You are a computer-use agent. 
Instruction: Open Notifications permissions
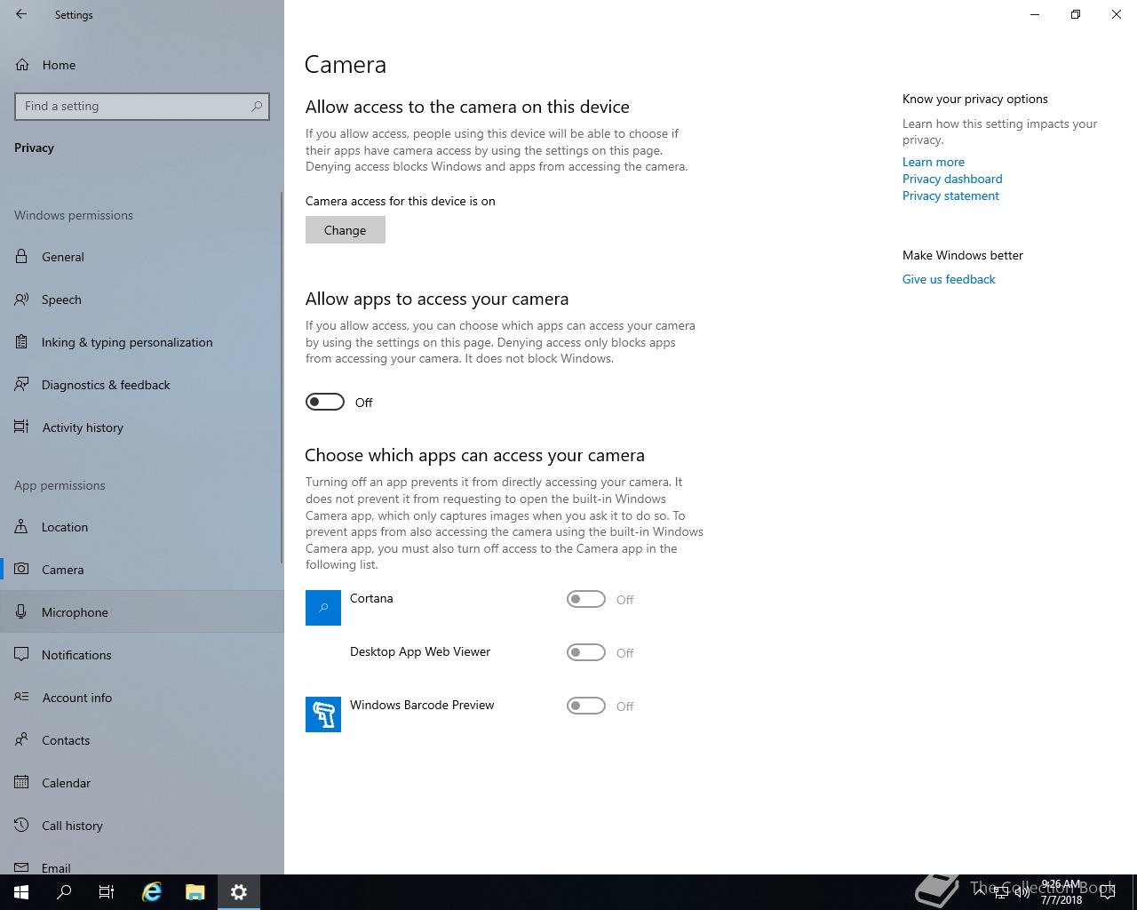coord(142,655)
